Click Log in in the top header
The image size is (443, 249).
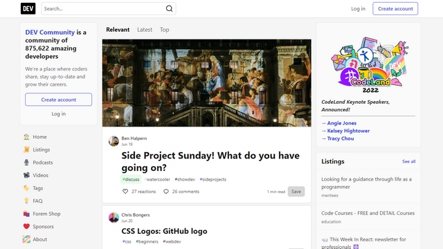pos(358,9)
